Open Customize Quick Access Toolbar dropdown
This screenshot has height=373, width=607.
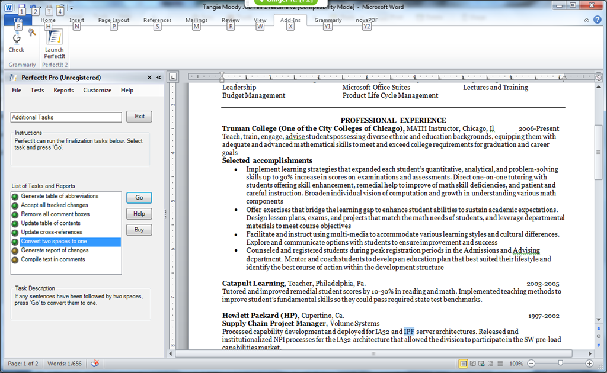pos(71,8)
